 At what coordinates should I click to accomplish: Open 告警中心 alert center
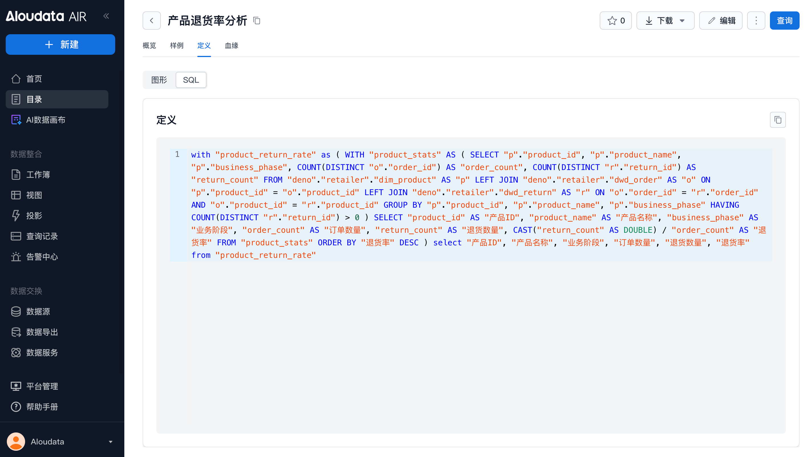click(42, 257)
